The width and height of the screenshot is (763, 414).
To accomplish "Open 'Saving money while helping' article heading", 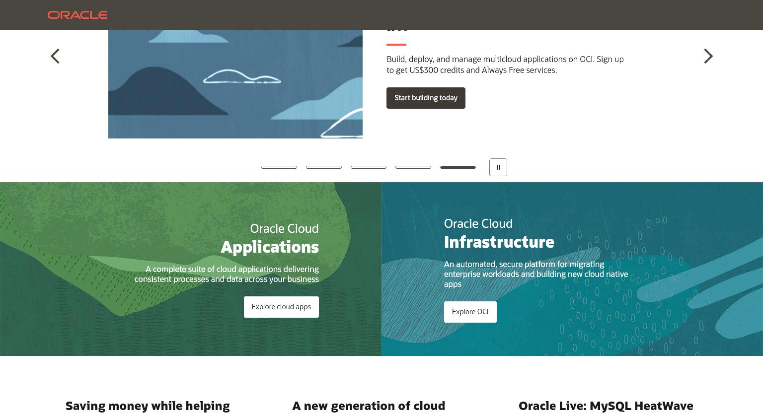I will click(x=148, y=406).
